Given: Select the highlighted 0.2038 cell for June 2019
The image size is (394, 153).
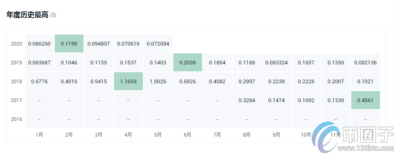Looking at the screenshot, I should click(187, 63).
